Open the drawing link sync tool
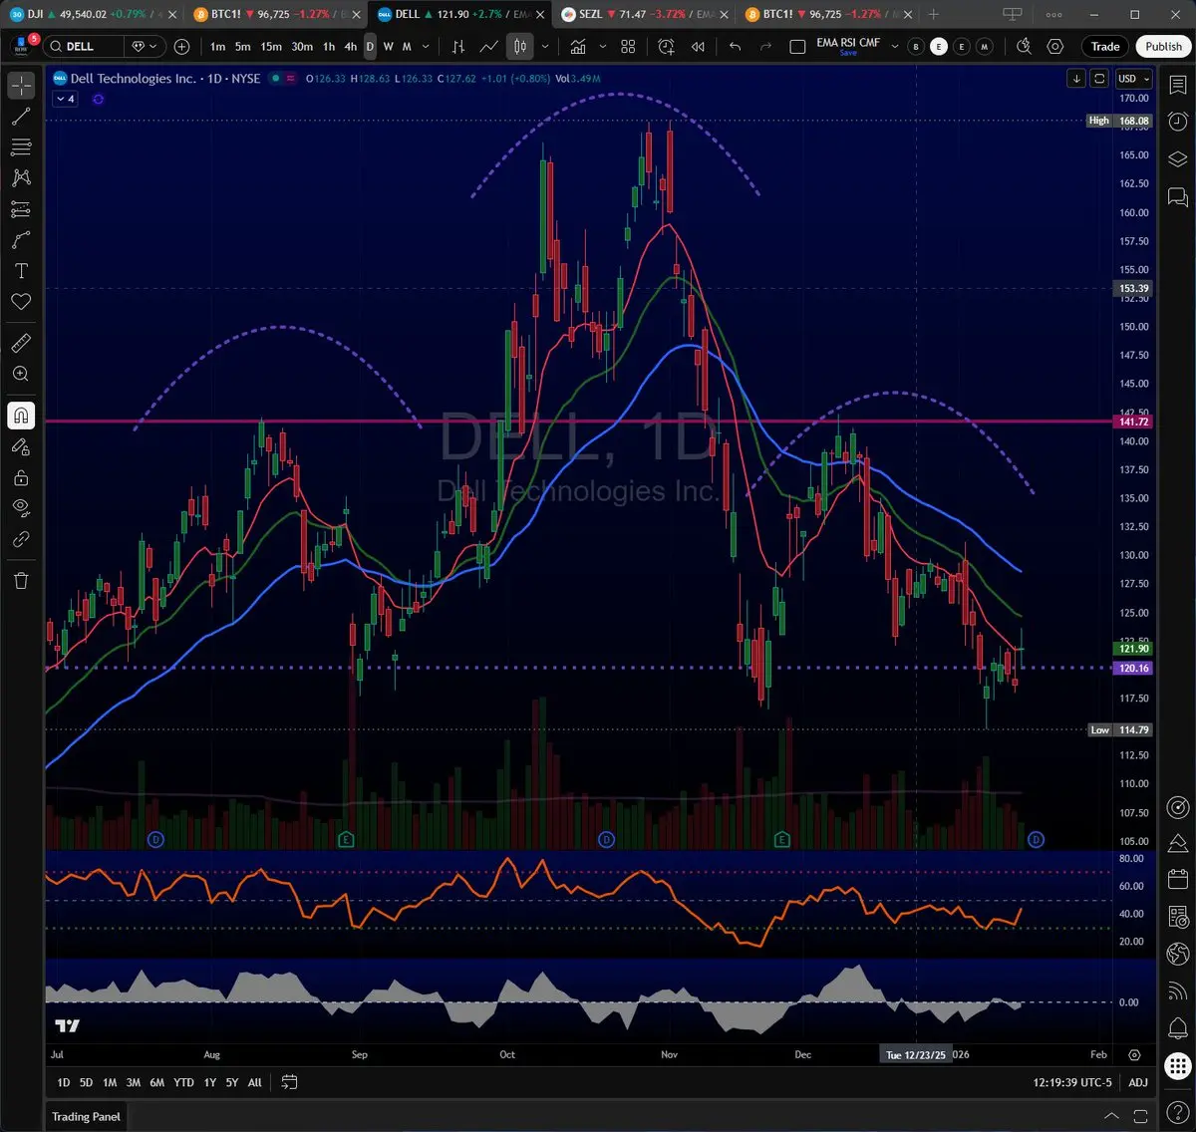Viewport: 1196px width, 1132px height. [x=21, y=539]
